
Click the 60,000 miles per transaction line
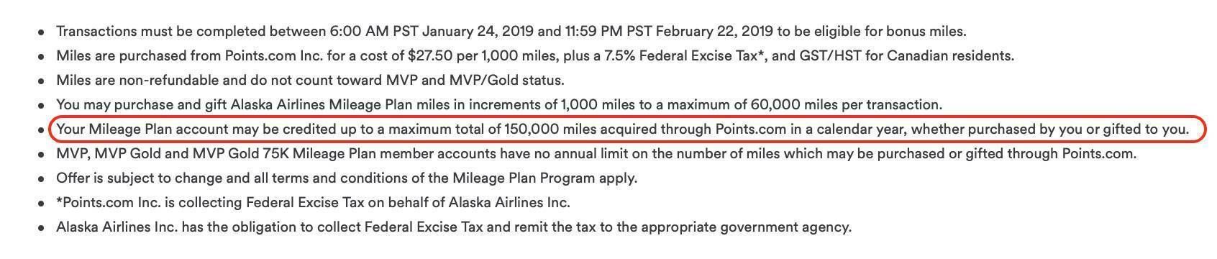[x=499, y=105]
